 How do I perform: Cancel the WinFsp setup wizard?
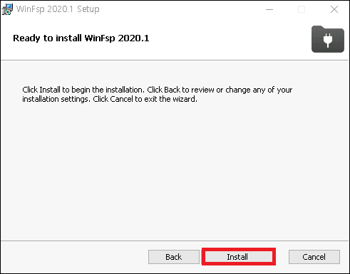pyautogui.click(x=314, y=257)
